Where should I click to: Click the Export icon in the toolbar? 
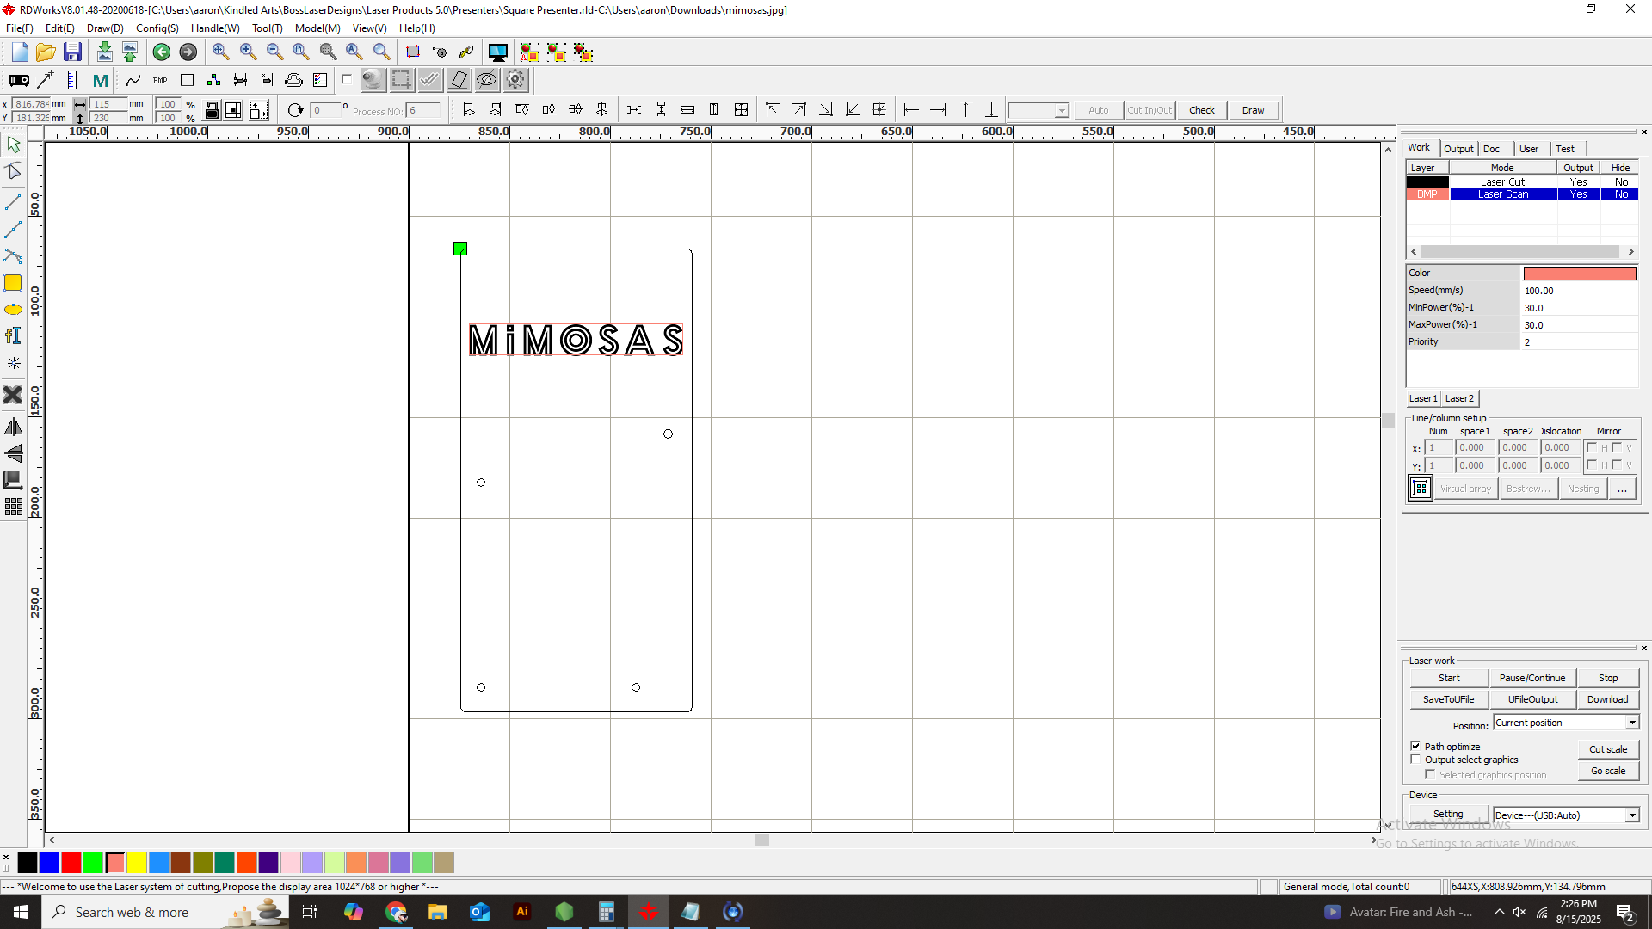pyautogui.click(x=130, y=52)
